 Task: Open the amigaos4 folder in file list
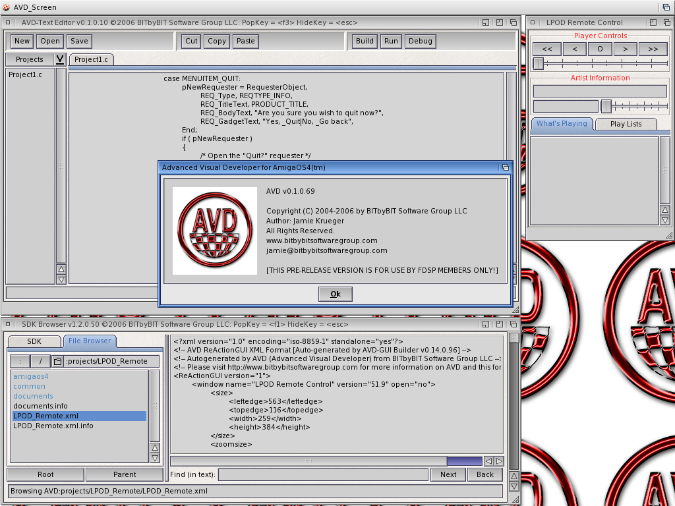(31, 376)
